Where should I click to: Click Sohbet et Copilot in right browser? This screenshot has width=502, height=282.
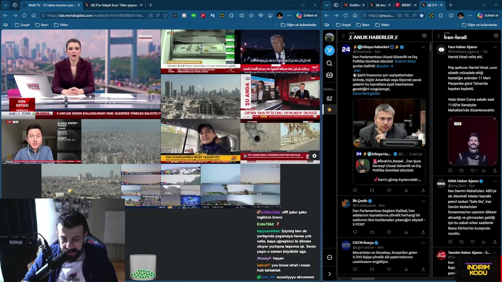click(x=487, y=15)
